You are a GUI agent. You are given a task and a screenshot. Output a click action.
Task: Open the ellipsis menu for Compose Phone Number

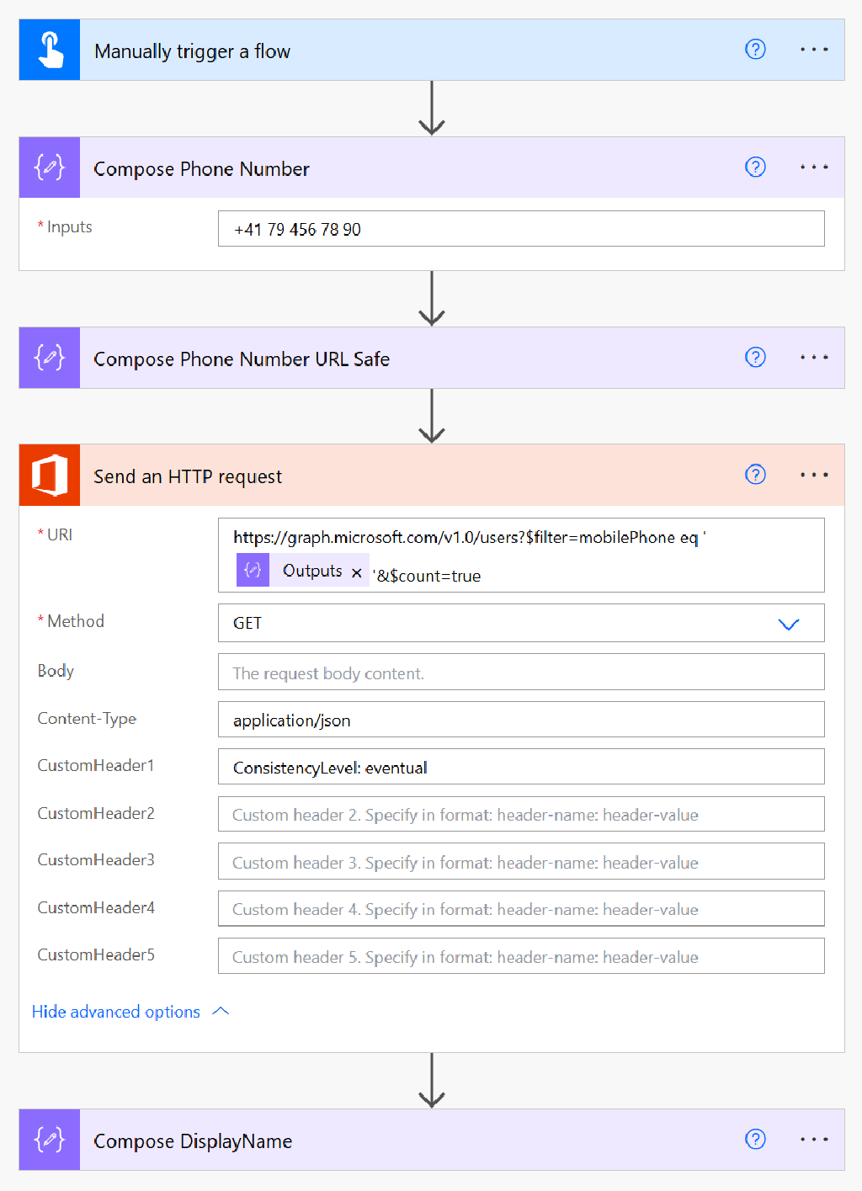click(x=813, y=167)
